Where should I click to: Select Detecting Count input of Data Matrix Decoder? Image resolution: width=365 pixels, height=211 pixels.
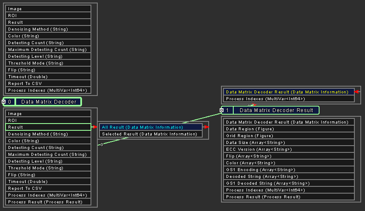(x=48, y=43)
